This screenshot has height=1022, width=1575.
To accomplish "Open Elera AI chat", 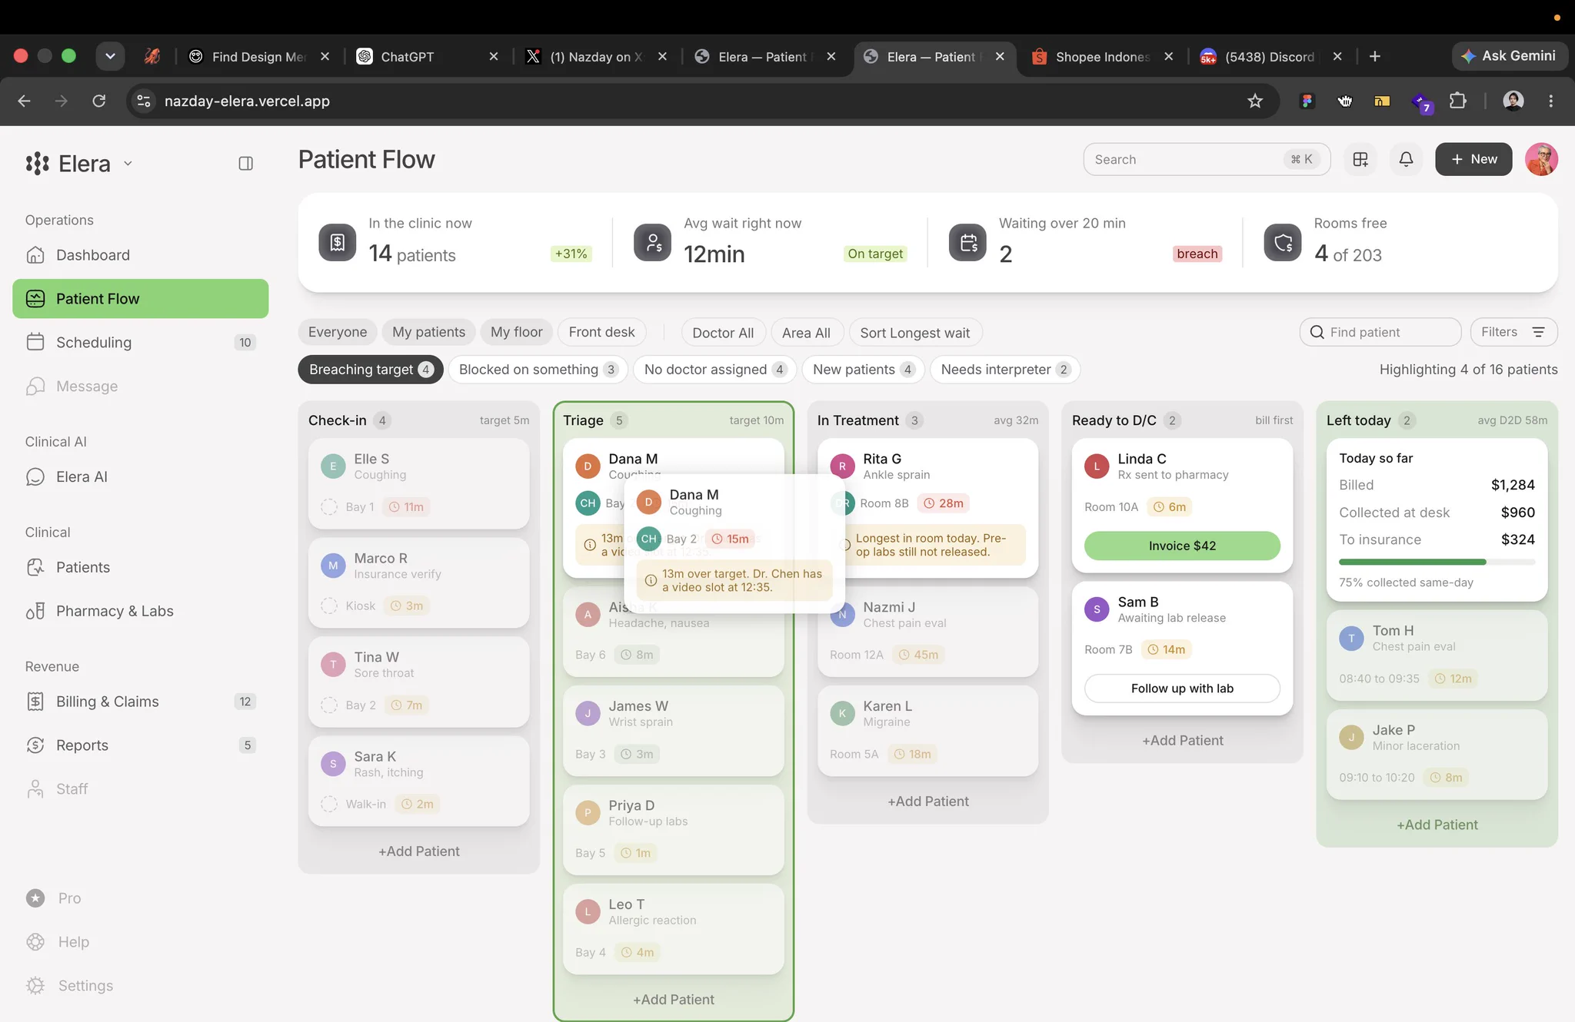I will [140, 477].
